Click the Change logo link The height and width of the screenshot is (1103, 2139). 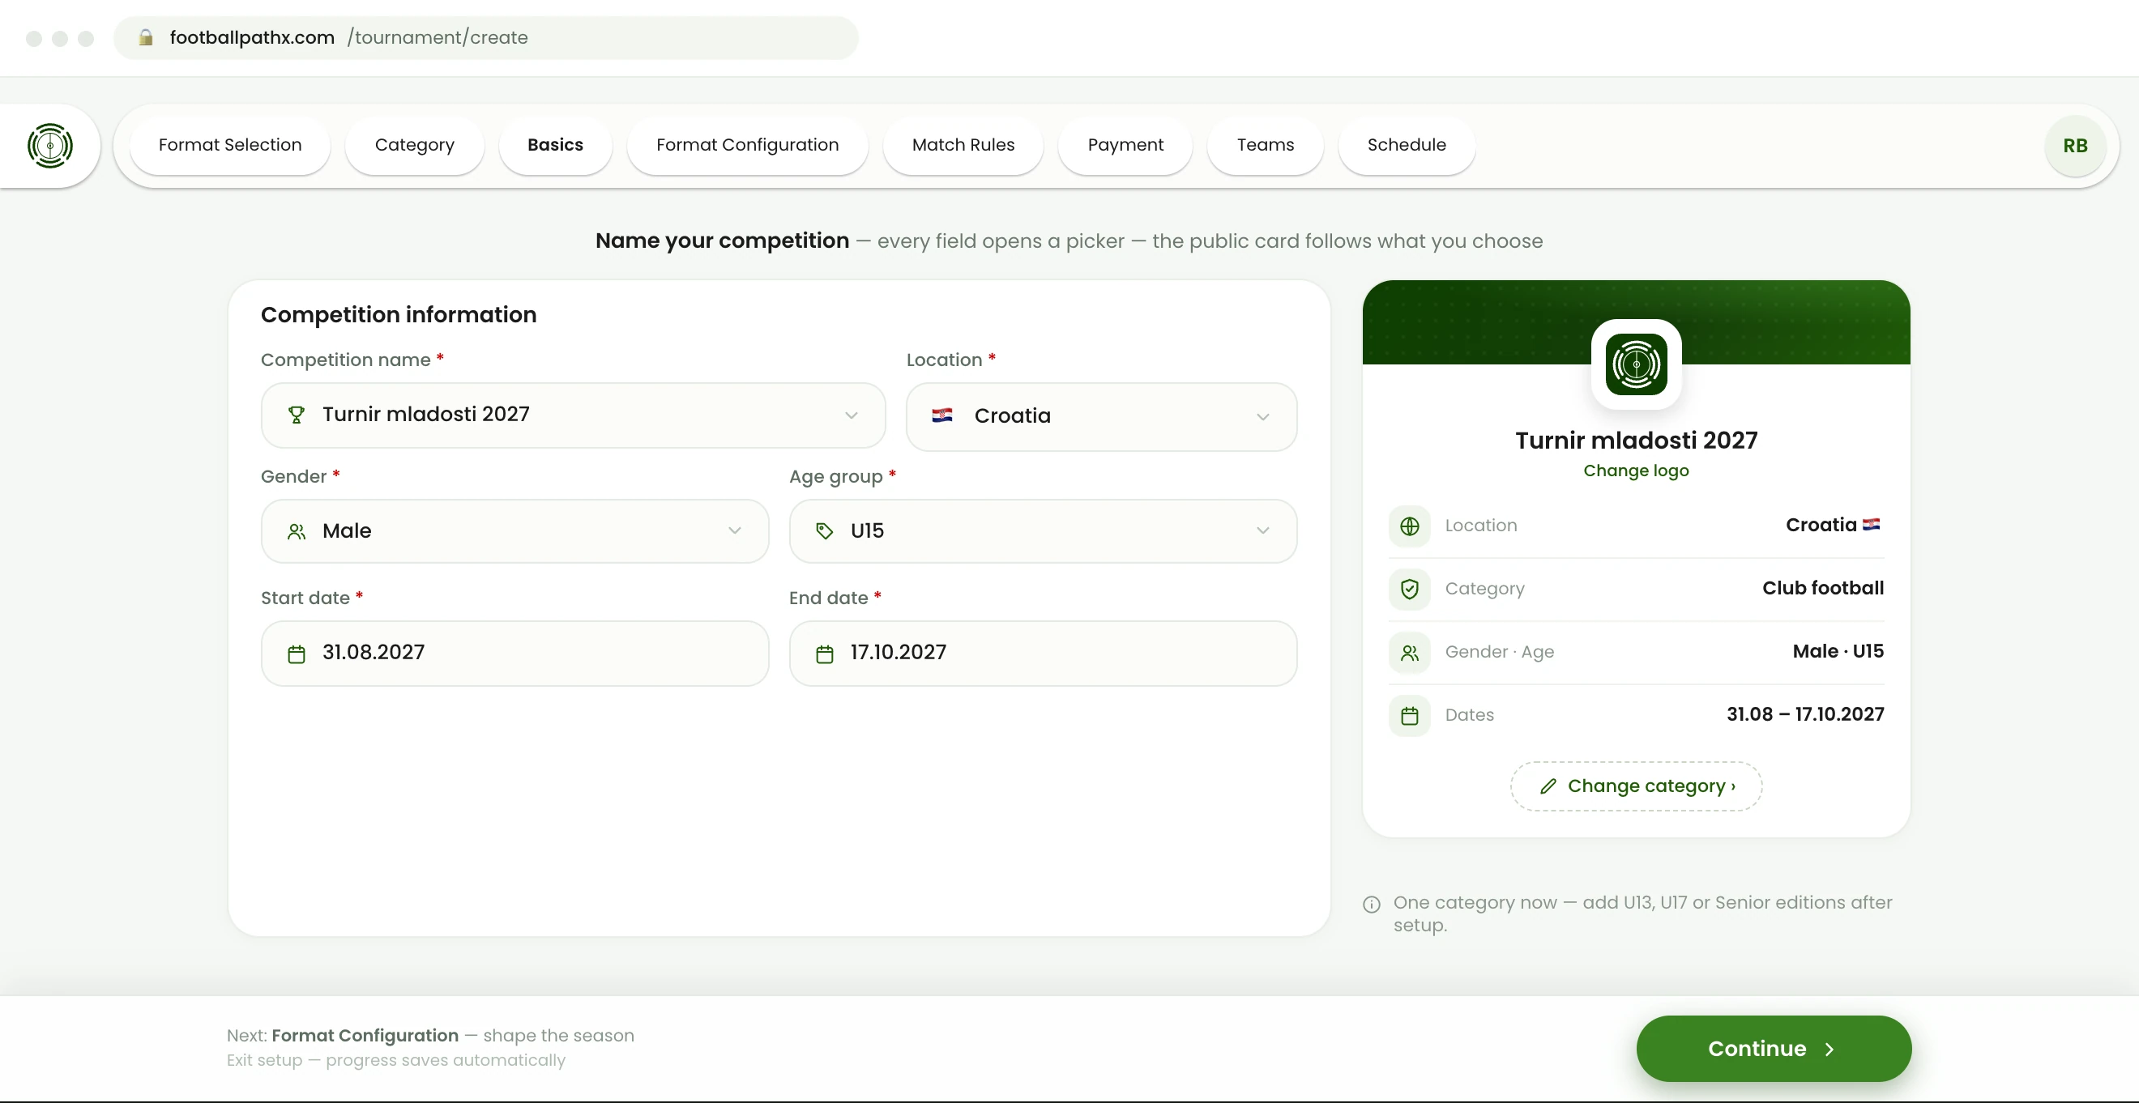1636,471
